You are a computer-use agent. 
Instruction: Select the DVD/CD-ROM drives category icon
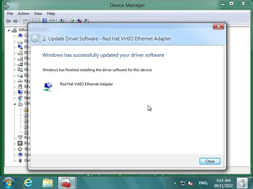pos(20,53)
